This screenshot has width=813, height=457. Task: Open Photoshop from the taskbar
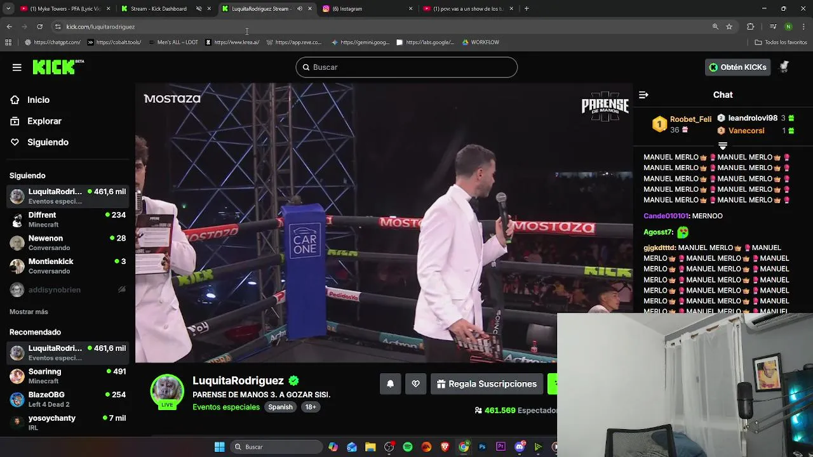482,447
